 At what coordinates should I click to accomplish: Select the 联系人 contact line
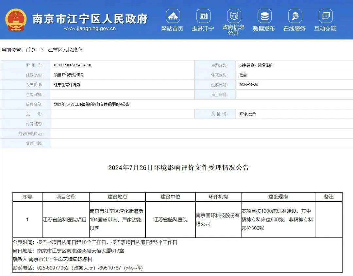[52, 259]
